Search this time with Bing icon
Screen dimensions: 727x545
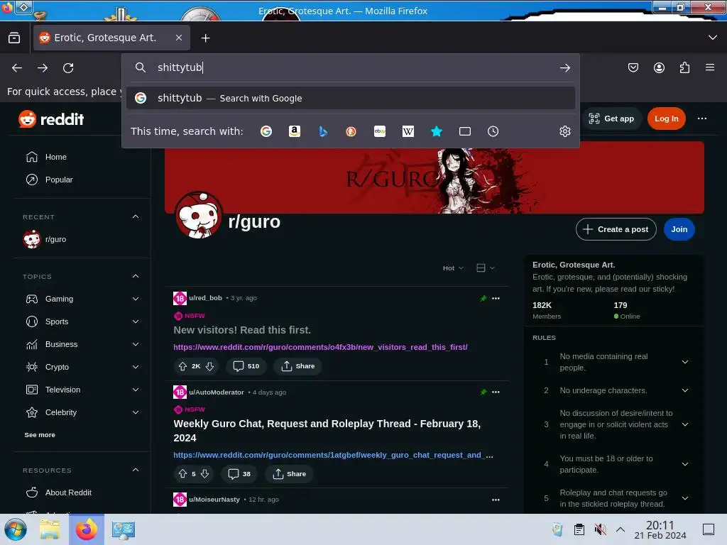point(323,131)
